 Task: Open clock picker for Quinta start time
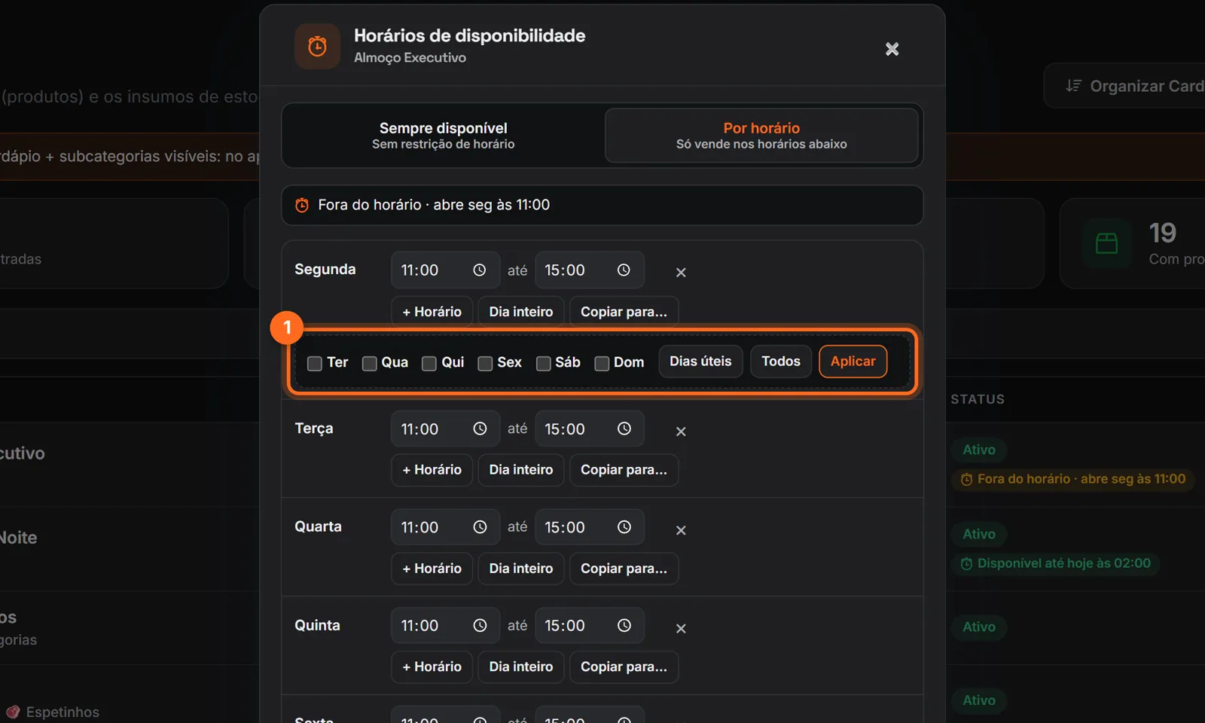pyautogui.click(x=480, y=626)
